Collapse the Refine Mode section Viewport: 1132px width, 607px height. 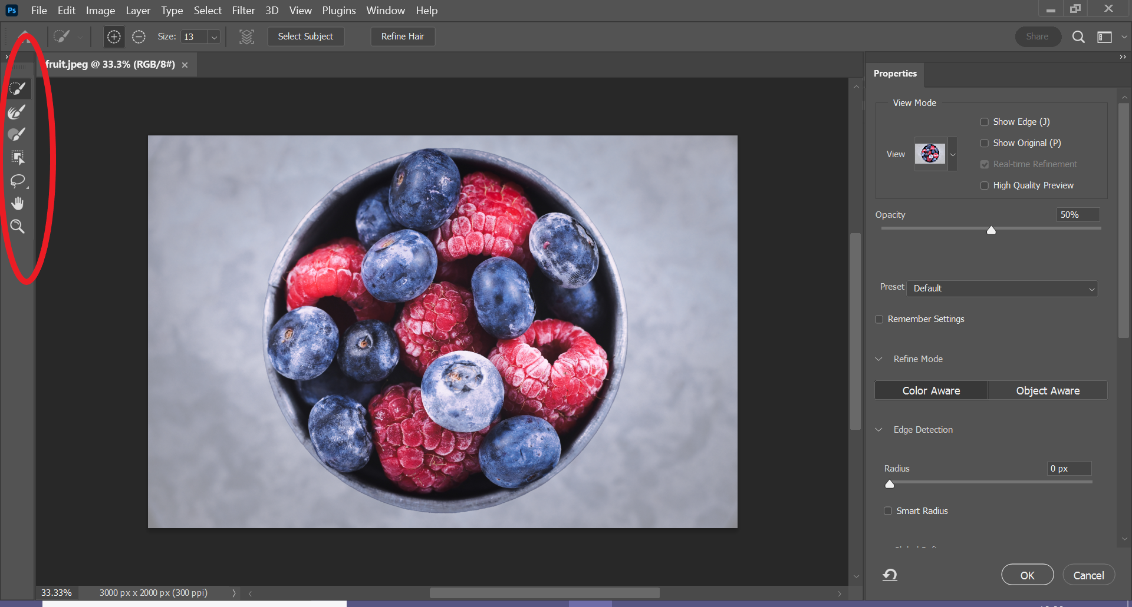coord(878,359)
